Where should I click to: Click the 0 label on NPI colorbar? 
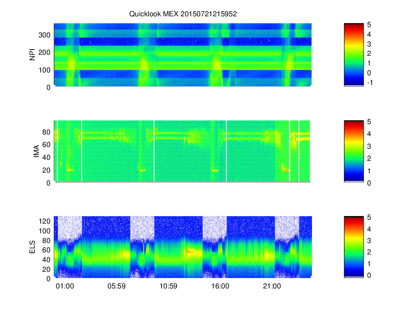coord(369,73)
